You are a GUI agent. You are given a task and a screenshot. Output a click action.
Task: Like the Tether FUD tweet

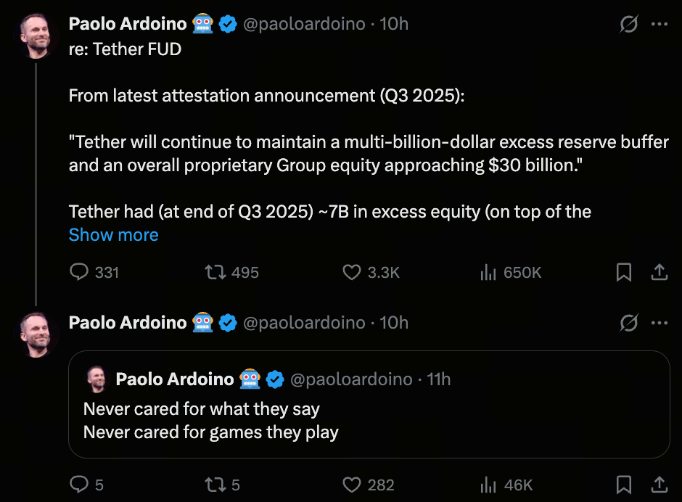tap(352, 273)
